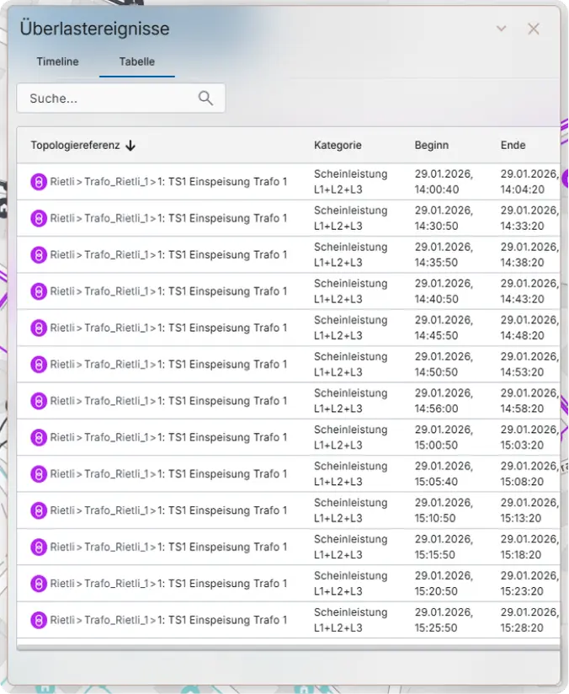This screenshot has width=569, height=694.
Task: Select Rietli topology text in 14:00:40 row
Action: 168,181
